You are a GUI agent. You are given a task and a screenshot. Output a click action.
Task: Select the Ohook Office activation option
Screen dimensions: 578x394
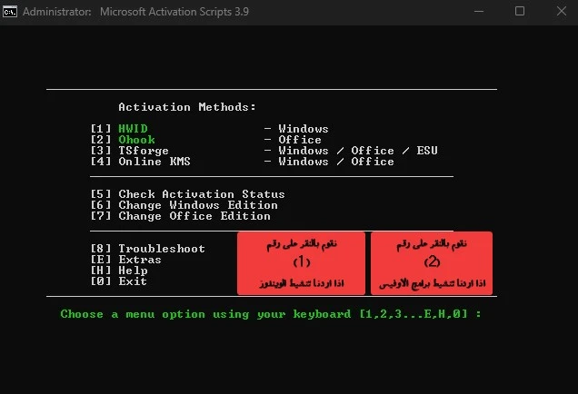[136, 140]
